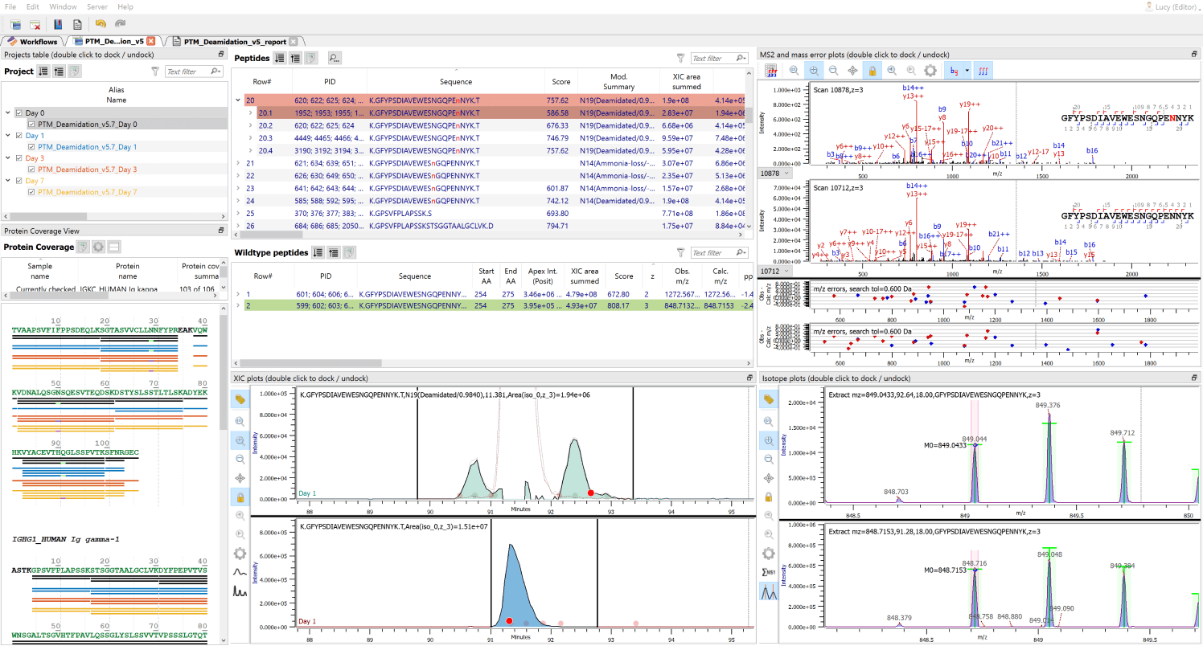Click the undo arrow in main toolbar
Screen dimensions: 1203x646
click(x=101, y=25)
